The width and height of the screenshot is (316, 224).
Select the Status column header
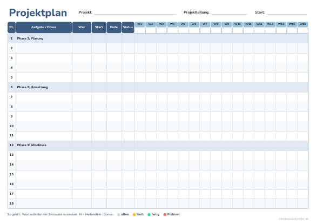pos(128,27)
